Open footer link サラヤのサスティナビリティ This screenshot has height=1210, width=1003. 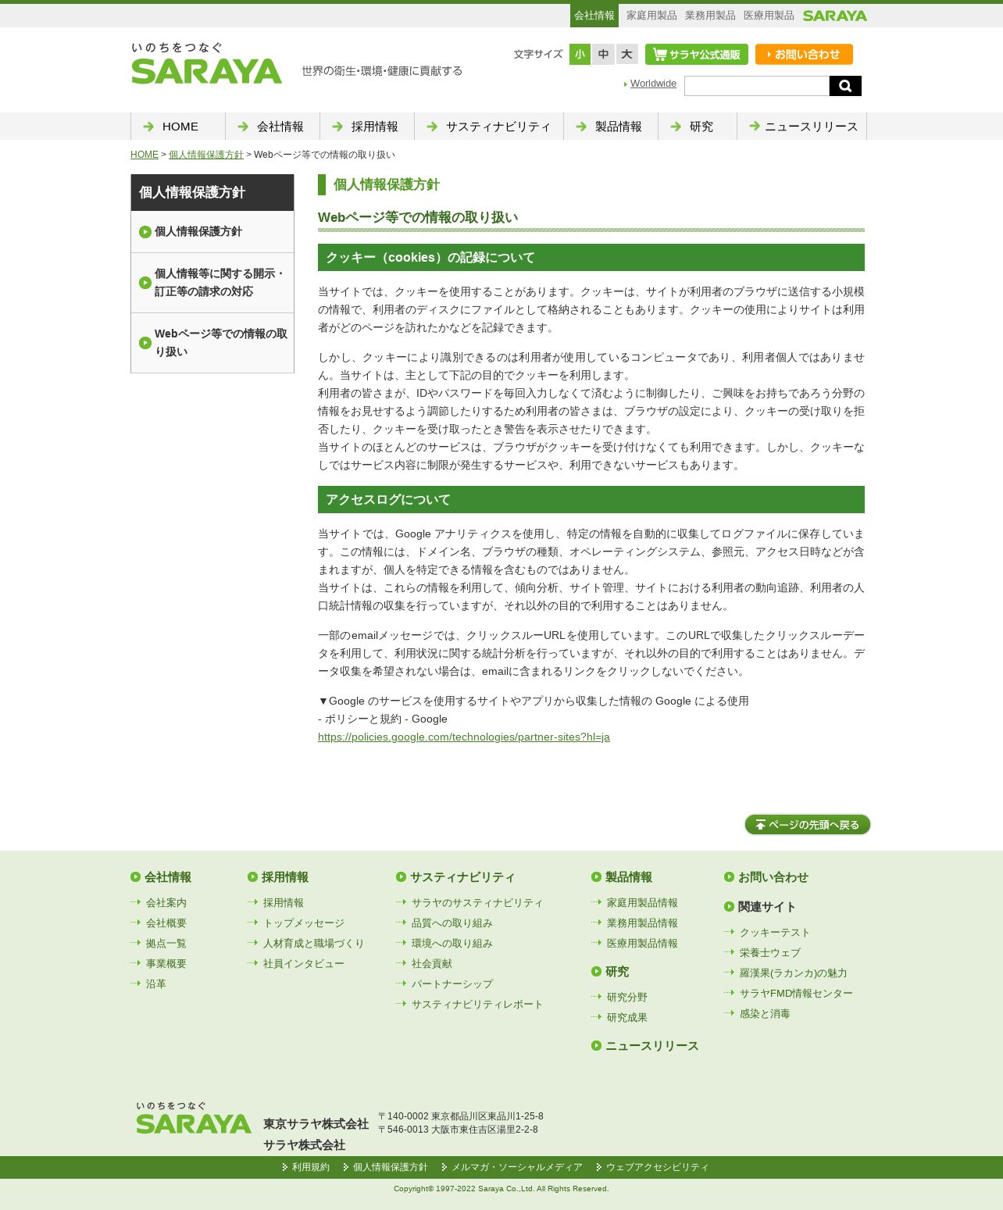click(477, 902)
